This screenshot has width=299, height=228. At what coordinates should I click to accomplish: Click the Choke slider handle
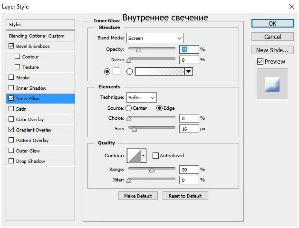point(129,119)
